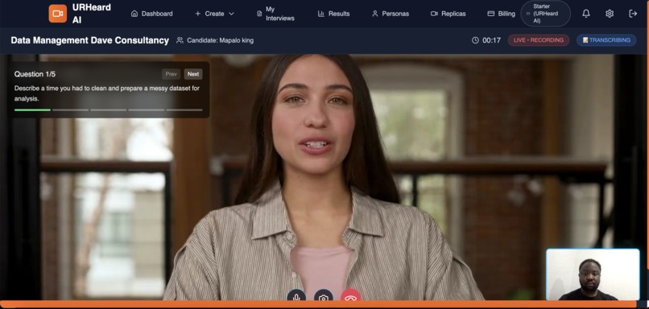
Task: Click the video camera icon next to Replicas
Action: click(x=434, y=14)
